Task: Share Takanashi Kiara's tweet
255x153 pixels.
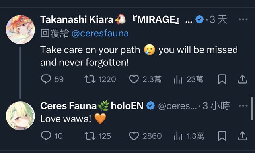Action: click(243, 79)
